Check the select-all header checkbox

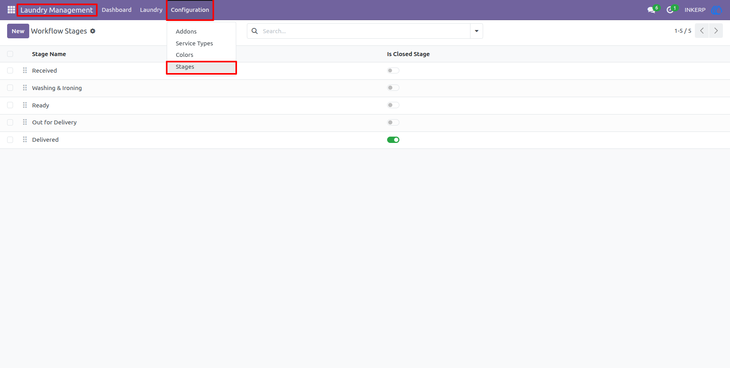coord(10,54)
